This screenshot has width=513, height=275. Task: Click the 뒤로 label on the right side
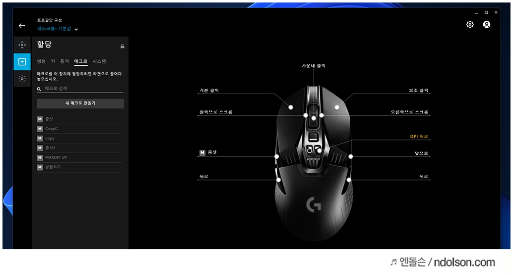point(424,177)
